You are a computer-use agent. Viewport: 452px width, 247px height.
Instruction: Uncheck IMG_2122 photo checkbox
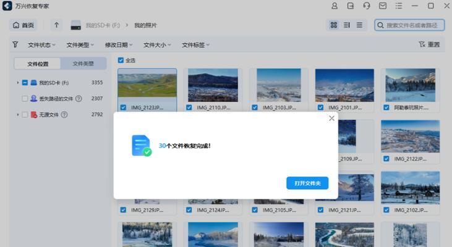(386, 159)
